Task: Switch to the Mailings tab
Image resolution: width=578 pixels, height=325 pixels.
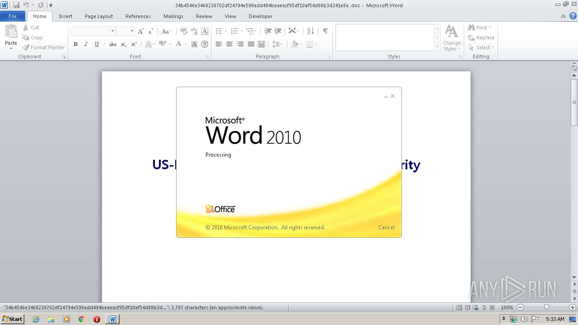Action: coord(173,16)
